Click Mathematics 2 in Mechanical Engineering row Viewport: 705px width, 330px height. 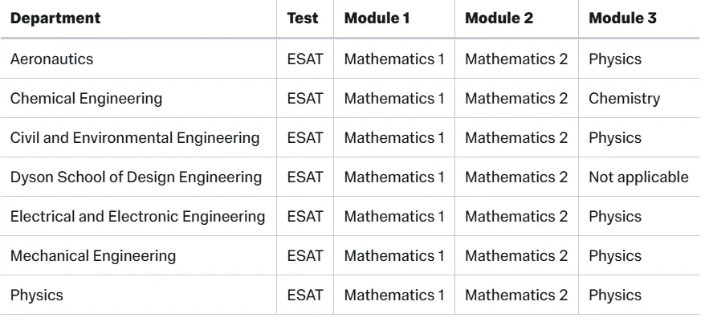pos(516,256)
